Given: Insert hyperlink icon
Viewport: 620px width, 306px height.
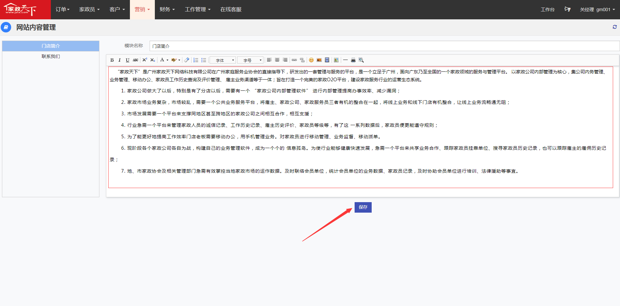Looking at the screenshot, I should point(294,60).
